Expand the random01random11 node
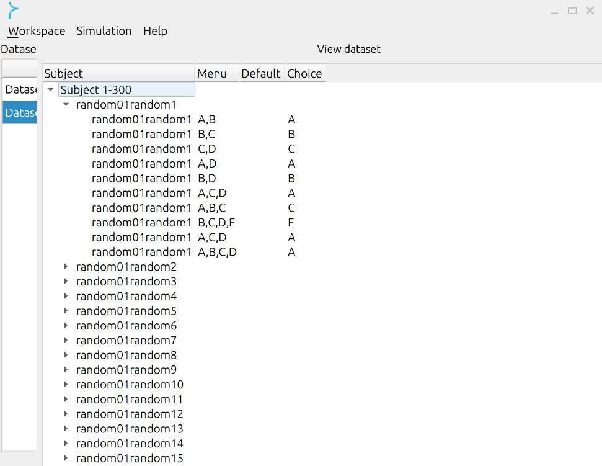The height and width of the screenshot is (466, 602). pos(66,399)
